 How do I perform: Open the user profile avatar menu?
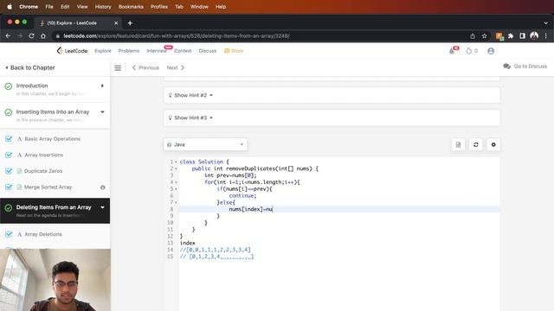pos(491,51)
